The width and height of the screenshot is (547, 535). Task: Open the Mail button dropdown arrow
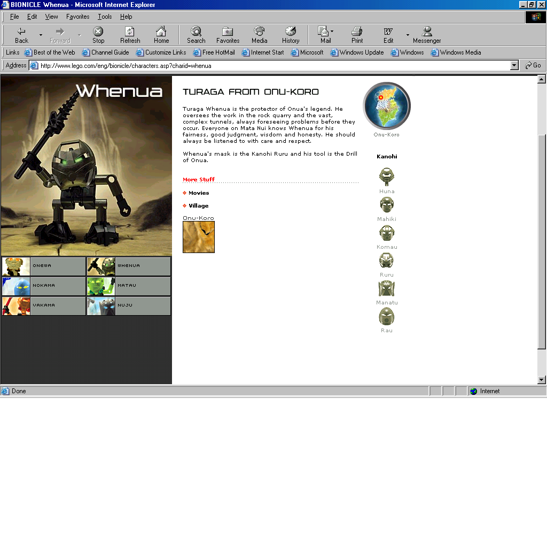pos(332,32)
